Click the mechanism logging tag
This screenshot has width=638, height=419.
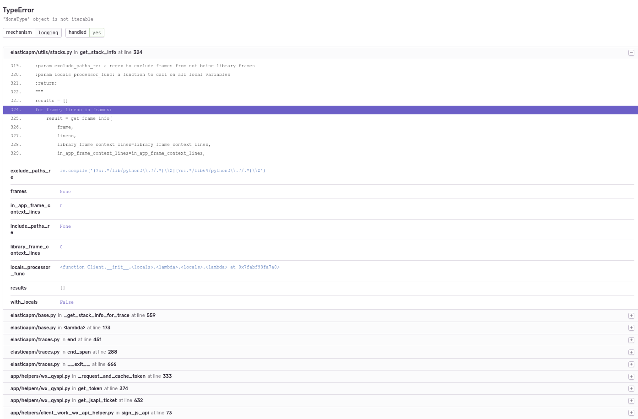tap(32, 32)
